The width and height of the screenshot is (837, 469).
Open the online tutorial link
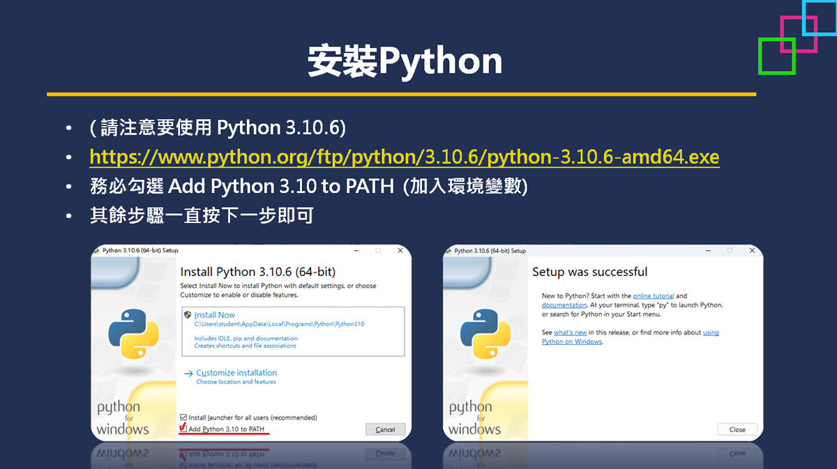pyautogui.click(x=654, y=296)
